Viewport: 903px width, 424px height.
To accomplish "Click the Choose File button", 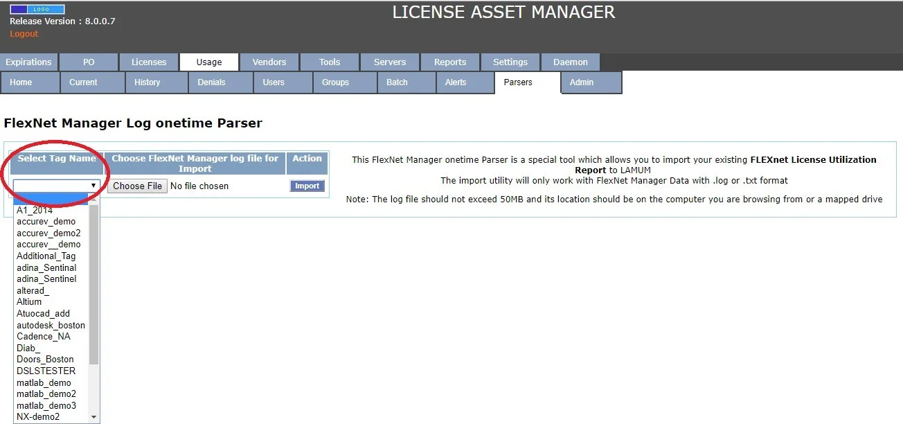I will (138, 186).
